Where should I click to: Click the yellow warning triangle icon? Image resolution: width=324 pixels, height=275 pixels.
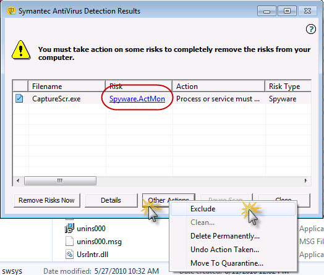pyautogui.click(x=21, y=50)
